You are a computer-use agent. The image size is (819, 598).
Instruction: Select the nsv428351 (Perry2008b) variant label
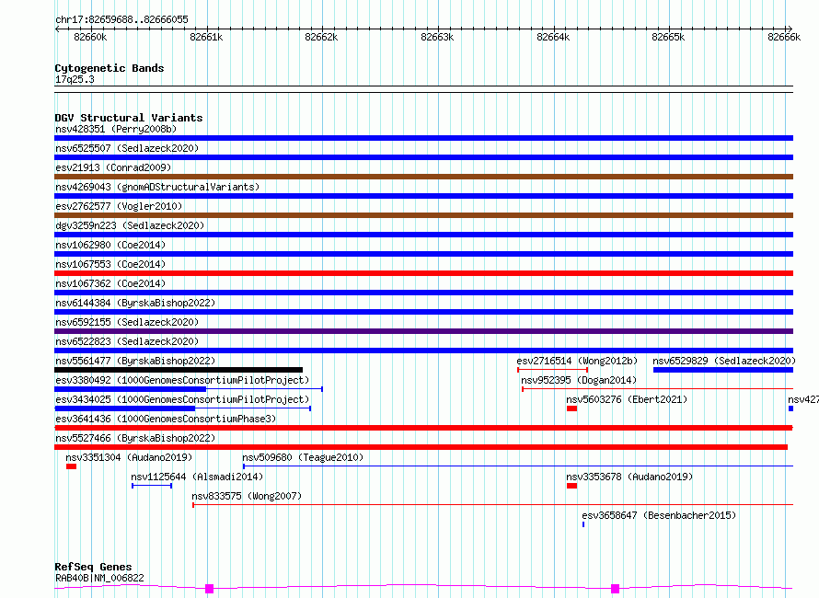[115, 129]
